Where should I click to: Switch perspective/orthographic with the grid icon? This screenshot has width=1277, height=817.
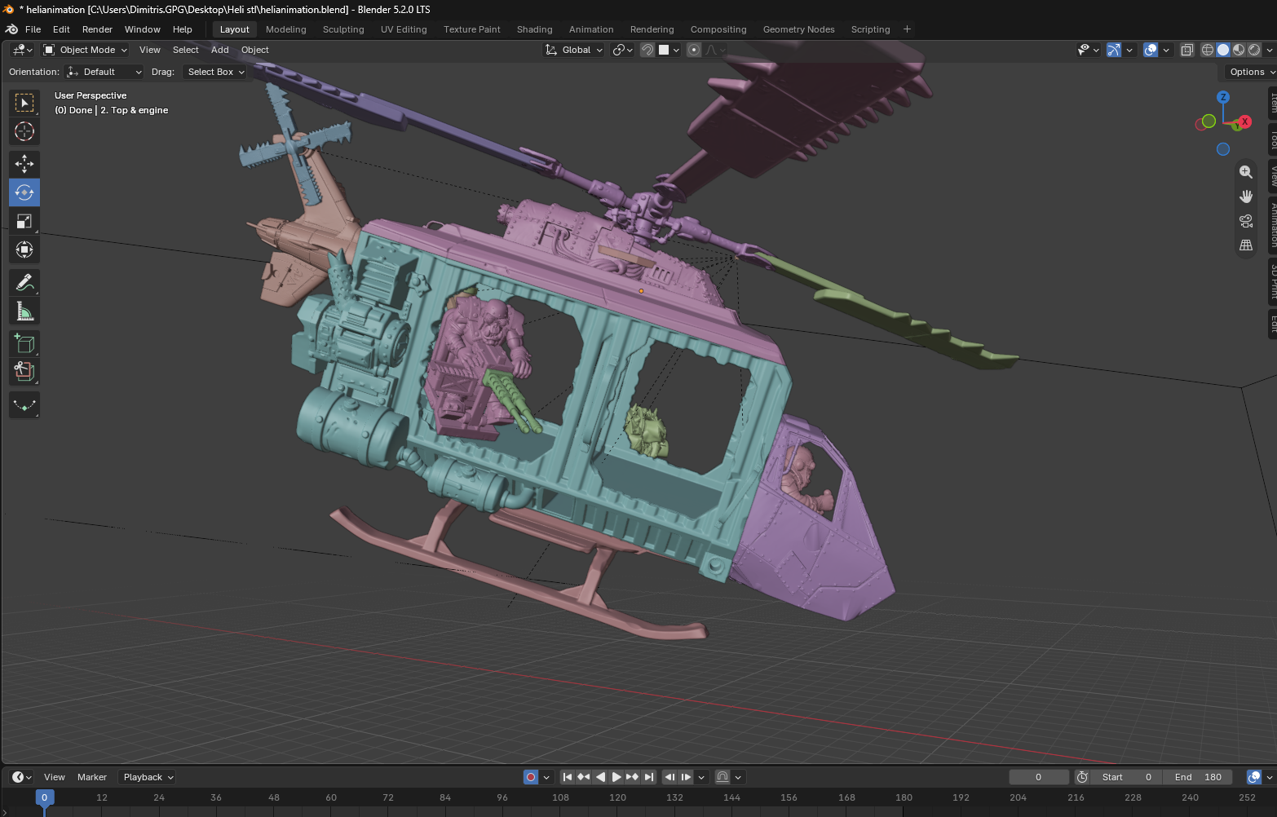pyautogui.click(x=1246, y=245)
